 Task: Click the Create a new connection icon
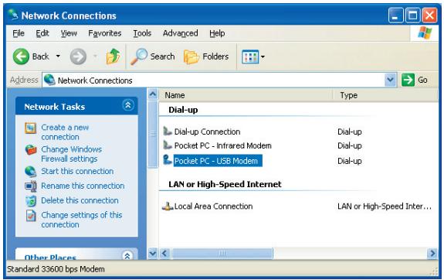[31, 128]
